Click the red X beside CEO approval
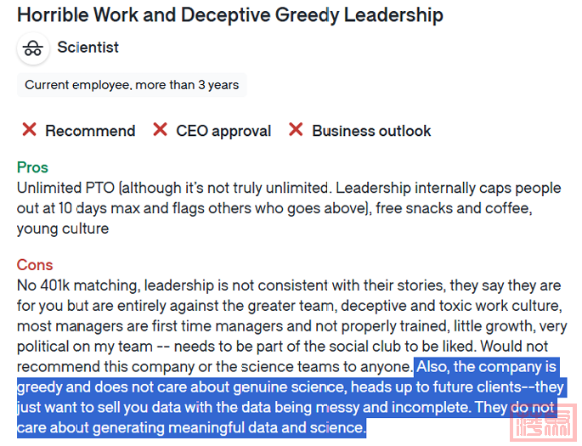This screenshot has width=582, height=446. pyautogui.click(x=160, y=130)
